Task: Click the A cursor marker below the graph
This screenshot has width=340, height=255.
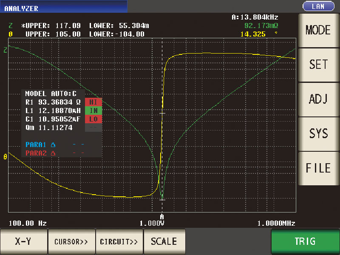Action: [x=162, y=216]
